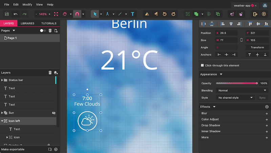Open the Blending mode dropdown
This screenshot has width=271, height=153.
tap(242, 91)
